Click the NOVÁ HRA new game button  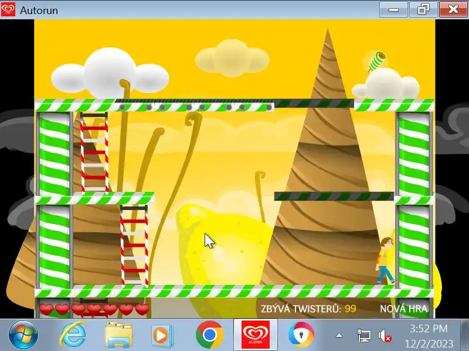coord(403,309)
